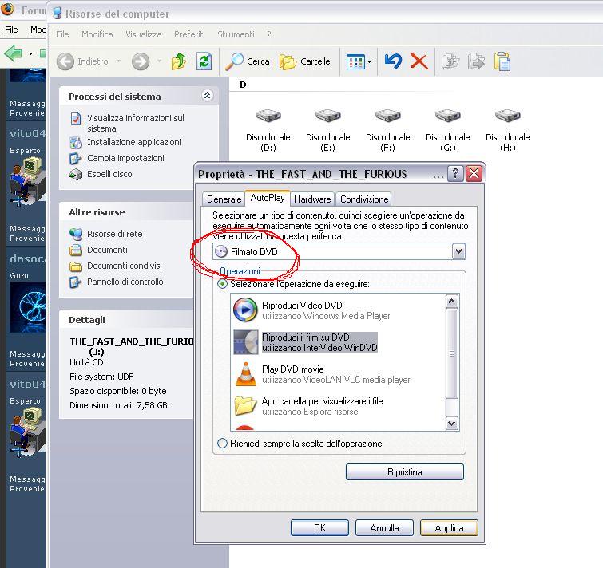
Task: Click the Ripristina button
Action: click(405, 471)
